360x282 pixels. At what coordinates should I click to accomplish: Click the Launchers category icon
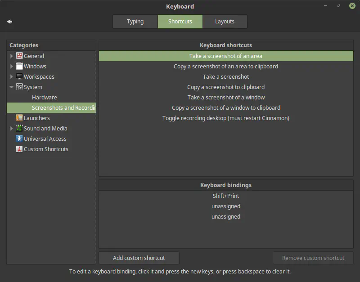(19, 118)
